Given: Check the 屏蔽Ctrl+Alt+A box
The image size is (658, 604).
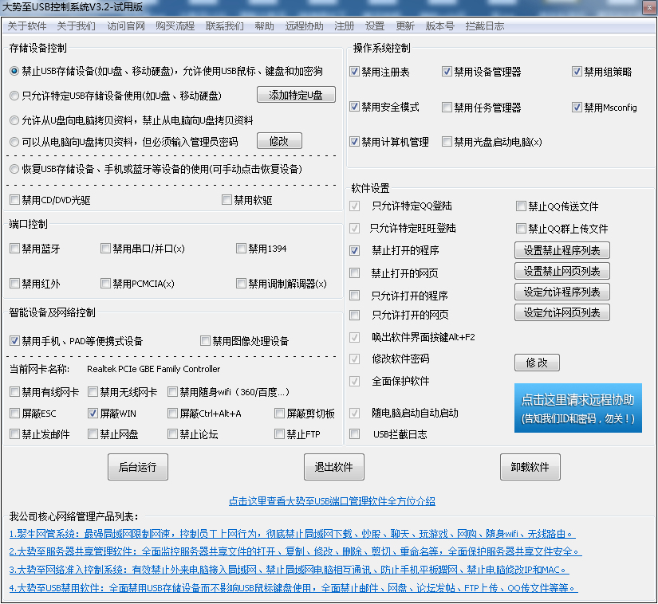Looking at the screenshot, I should (x=172, y=414).
